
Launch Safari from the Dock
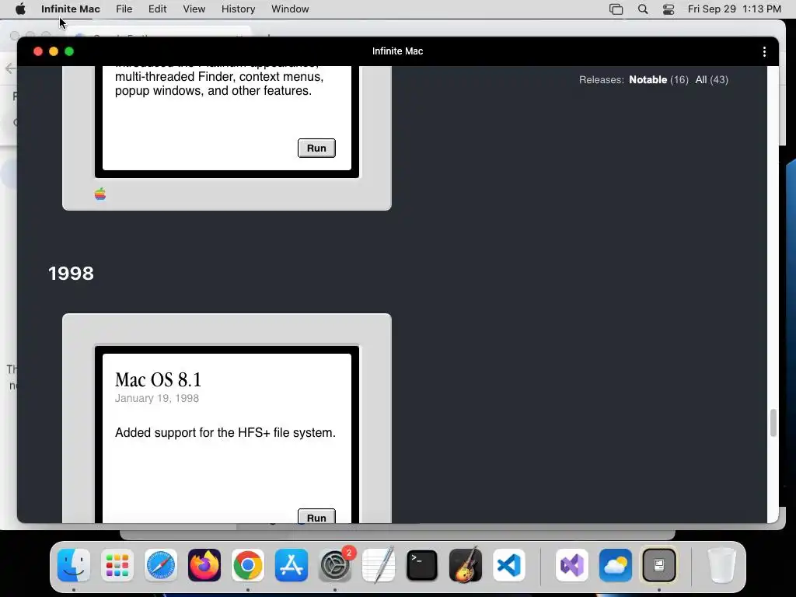point(161,565)
